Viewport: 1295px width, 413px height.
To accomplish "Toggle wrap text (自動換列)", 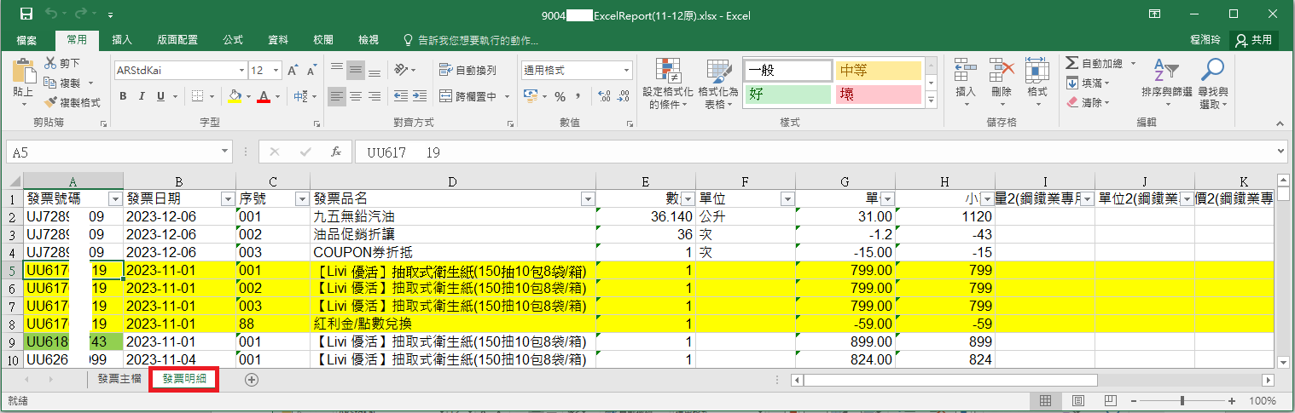I will tap(467, 70).
